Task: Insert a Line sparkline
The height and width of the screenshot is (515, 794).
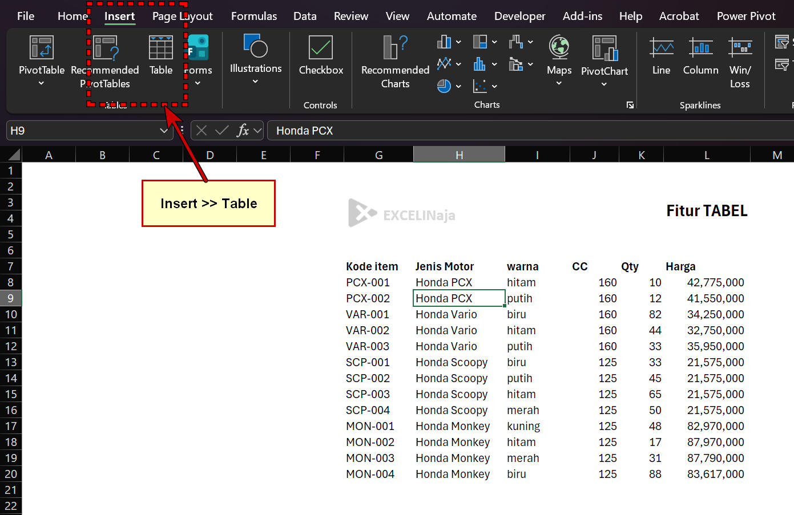Action: (x=660, y=55)
